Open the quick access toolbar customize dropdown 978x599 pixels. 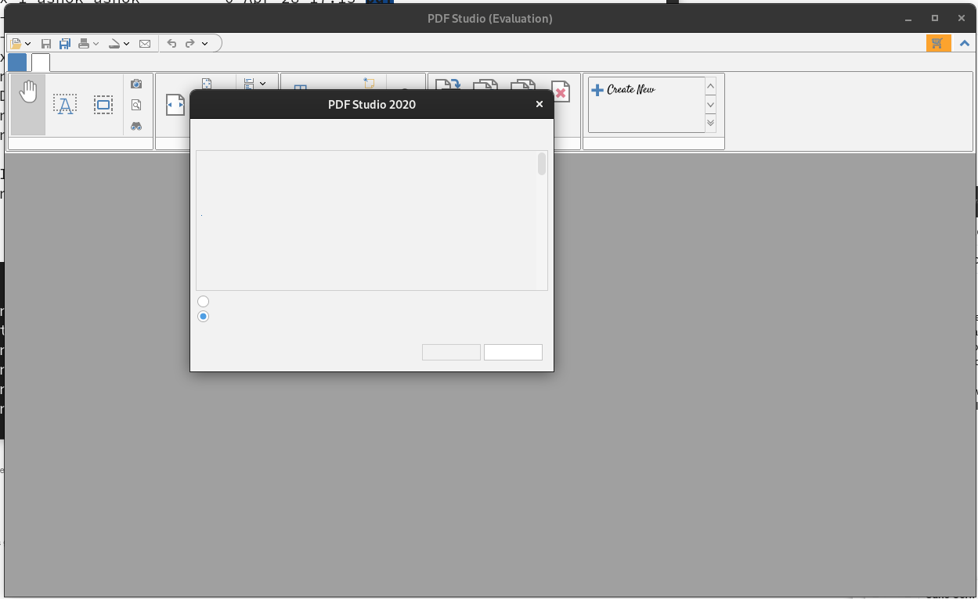(204, 44)
